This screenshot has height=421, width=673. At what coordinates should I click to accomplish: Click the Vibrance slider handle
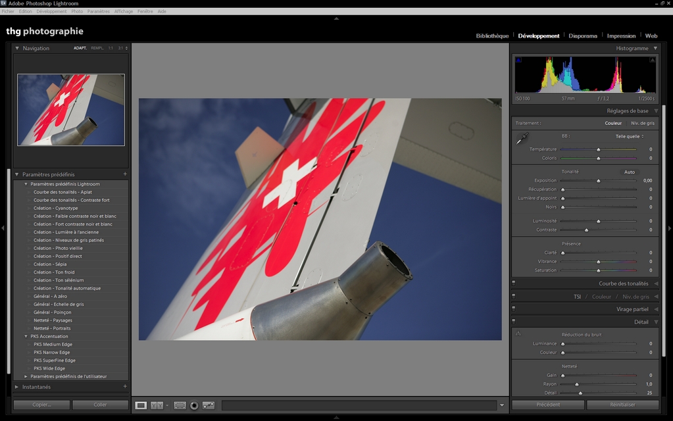pyautogui.click(x=598, y=262)
